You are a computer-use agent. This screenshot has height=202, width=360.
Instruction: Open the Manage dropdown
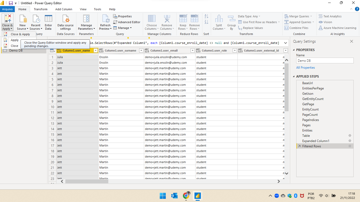coord(123,28)
